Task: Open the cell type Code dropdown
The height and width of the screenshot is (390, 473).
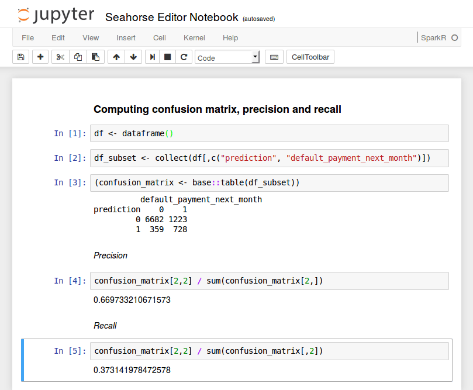Action: 227,57
